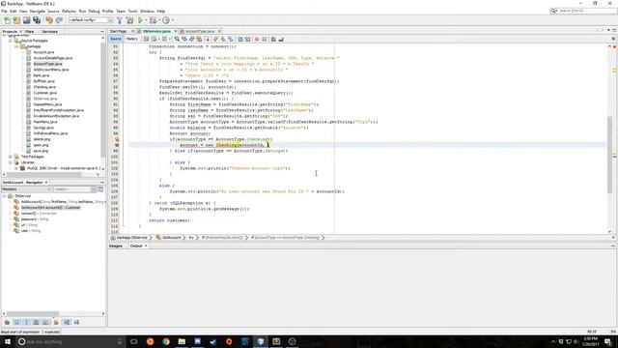The image size is (618, 348).
Task: Switch editor to History view
Action: click(x=131, y=39)
